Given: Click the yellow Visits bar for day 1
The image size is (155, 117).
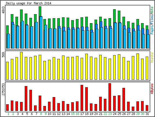Looking at the screenshot, I should tap(7, 71).
